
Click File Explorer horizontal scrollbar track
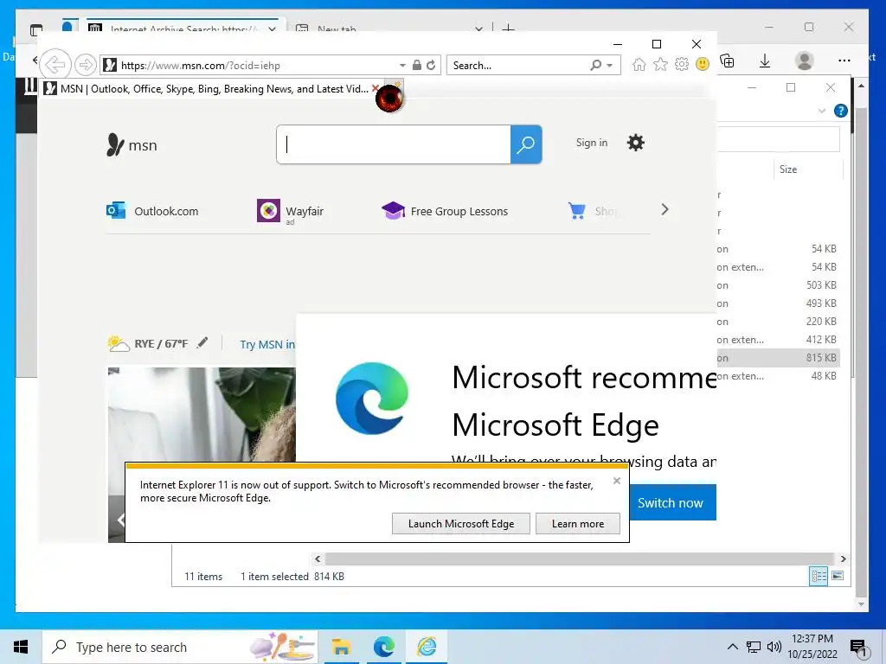(580, 559)
